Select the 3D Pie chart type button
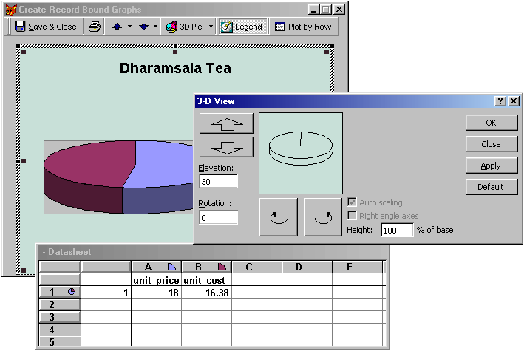 [185, 27]
